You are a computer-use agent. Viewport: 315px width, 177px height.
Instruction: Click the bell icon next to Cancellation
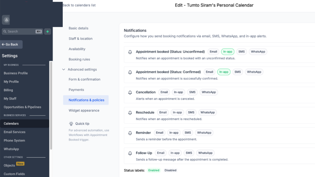pyautogui.click(x=130, y=92)
